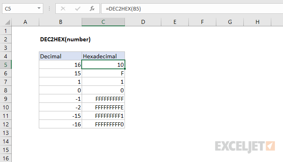Select column E header
This screenshot has height=162, width=283.
tap(175, 22)
